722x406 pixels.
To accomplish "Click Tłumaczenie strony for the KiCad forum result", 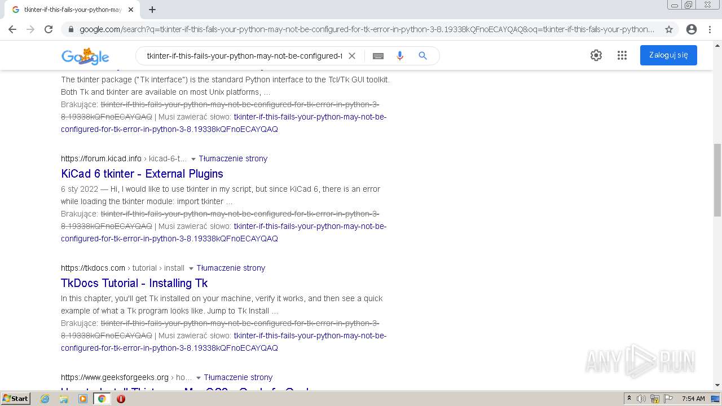I will [233, 158].
